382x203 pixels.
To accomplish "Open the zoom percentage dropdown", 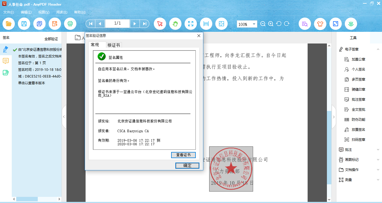I will (254, 24).
